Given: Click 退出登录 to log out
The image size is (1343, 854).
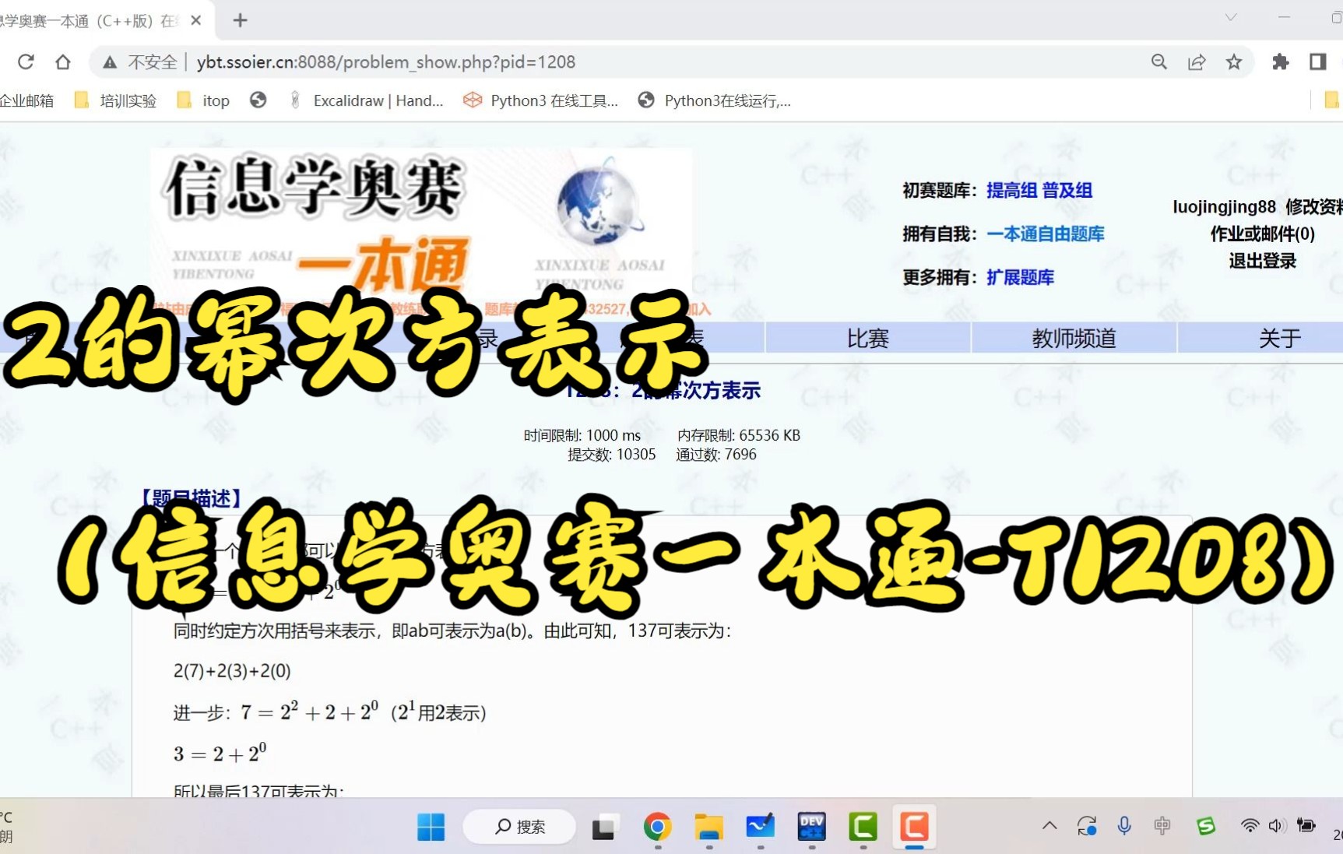Looking at the screenshot, I should 1262,261.
